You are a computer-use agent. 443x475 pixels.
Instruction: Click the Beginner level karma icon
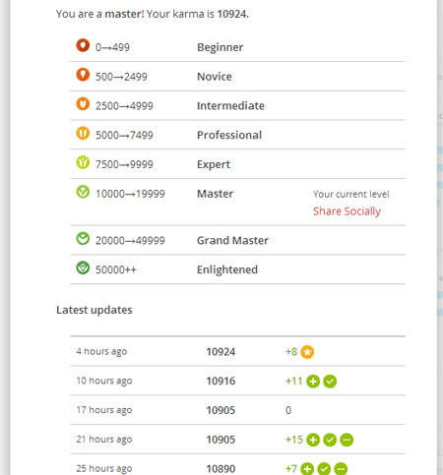click(x=83, y=45)
